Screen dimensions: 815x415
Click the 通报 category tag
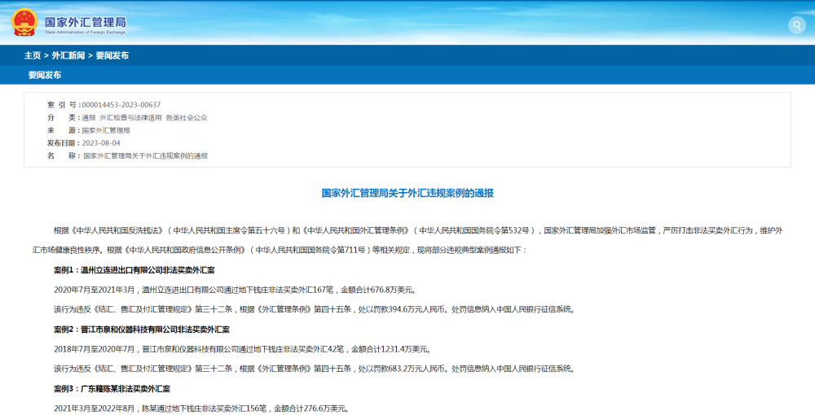pos(88,118)
